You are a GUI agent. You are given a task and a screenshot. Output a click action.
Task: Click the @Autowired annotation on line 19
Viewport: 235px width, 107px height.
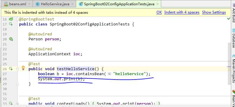(x=40, y=34)
